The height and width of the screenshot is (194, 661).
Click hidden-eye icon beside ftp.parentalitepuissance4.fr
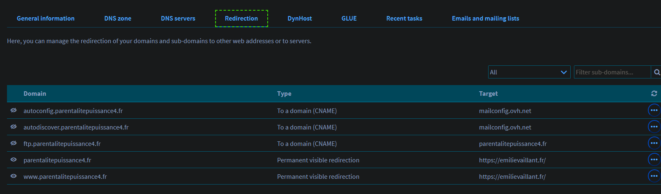tap(14, 143)
